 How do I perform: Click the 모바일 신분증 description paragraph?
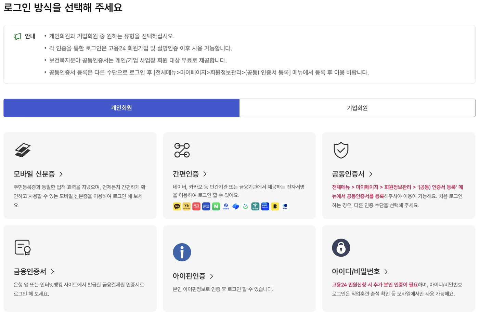79,196
